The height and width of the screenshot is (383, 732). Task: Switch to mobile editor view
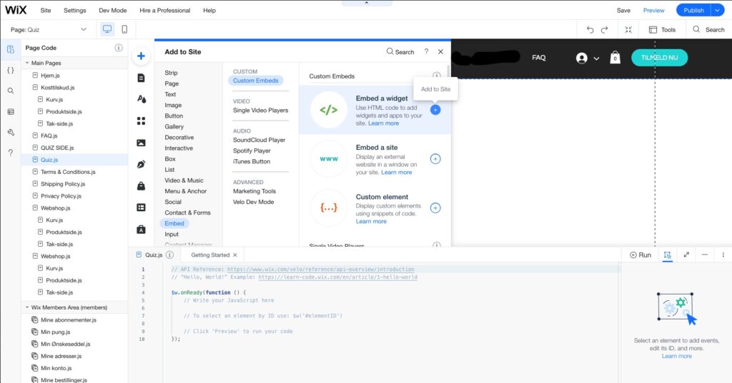coord(124,29)
